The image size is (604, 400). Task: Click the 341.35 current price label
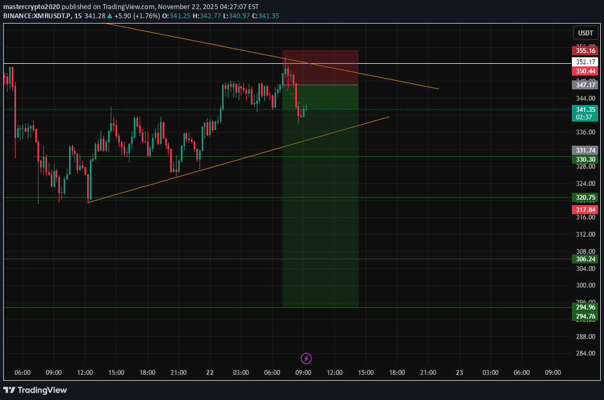coord(584,109)
